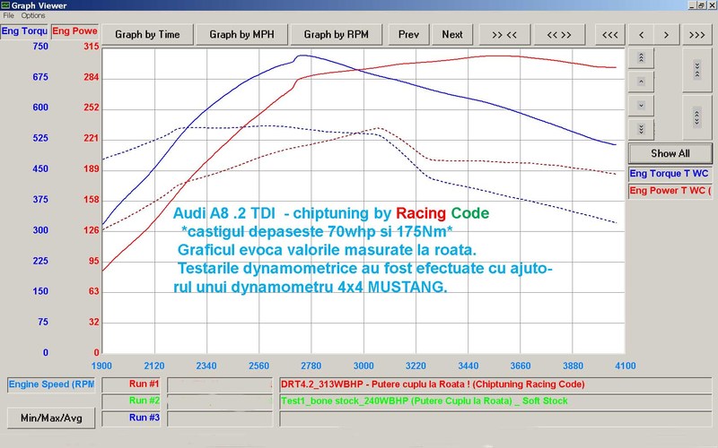Click the 'Graficul evoca valorile' annotation line

click(327, 250)
